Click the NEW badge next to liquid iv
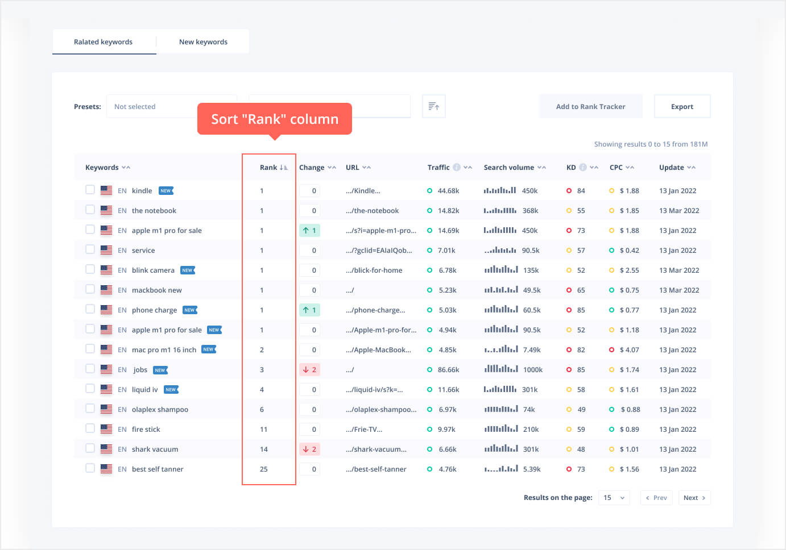Viewport: 786px width, 550px height. [x=171, y=390]
